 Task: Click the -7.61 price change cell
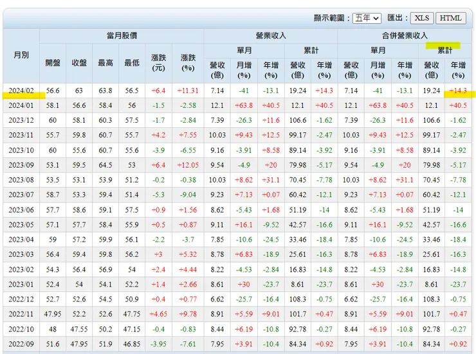(x=188, y=344)
